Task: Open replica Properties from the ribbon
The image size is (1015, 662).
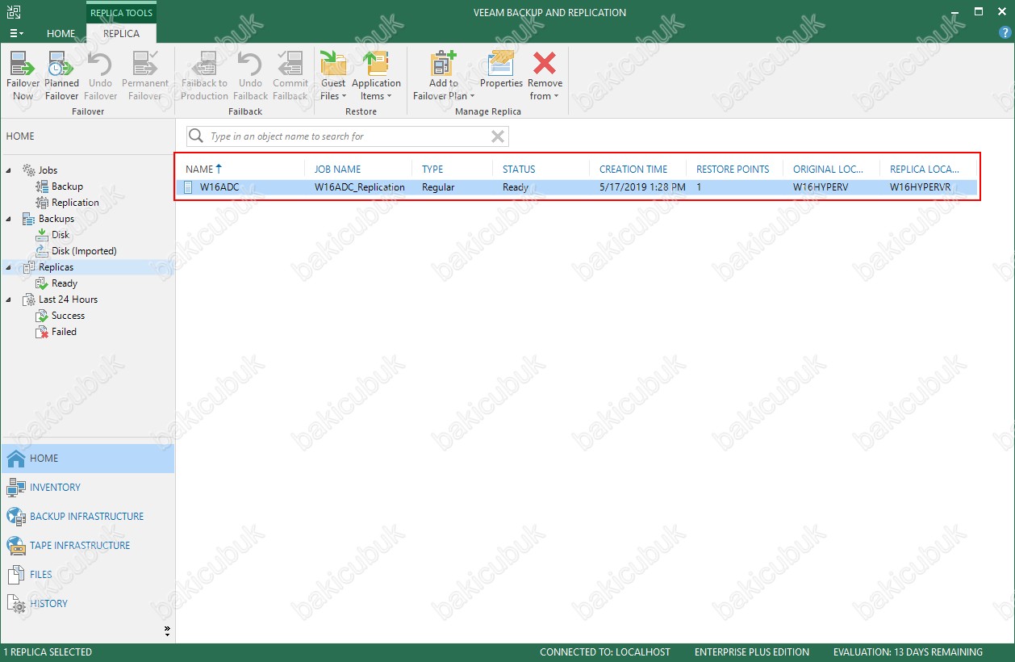Action: pyautogui.click(x=502, y=69)
